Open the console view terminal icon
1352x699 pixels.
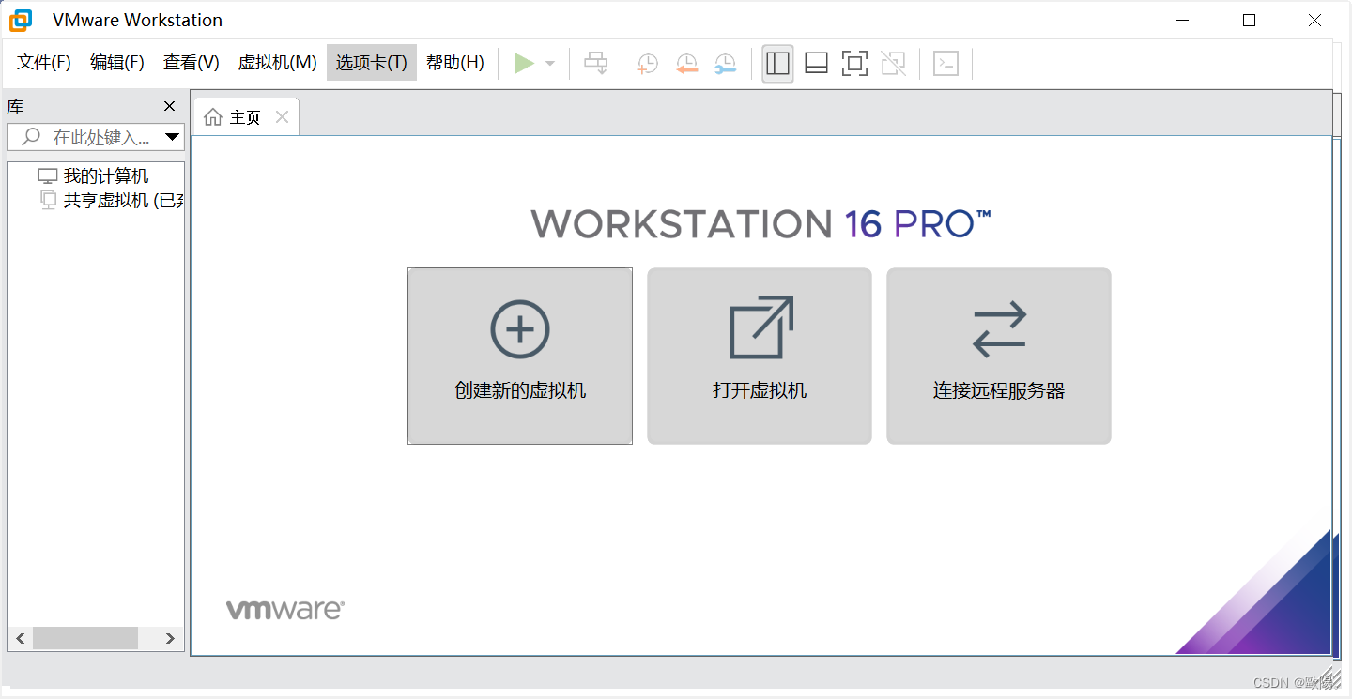pos(945,63)
